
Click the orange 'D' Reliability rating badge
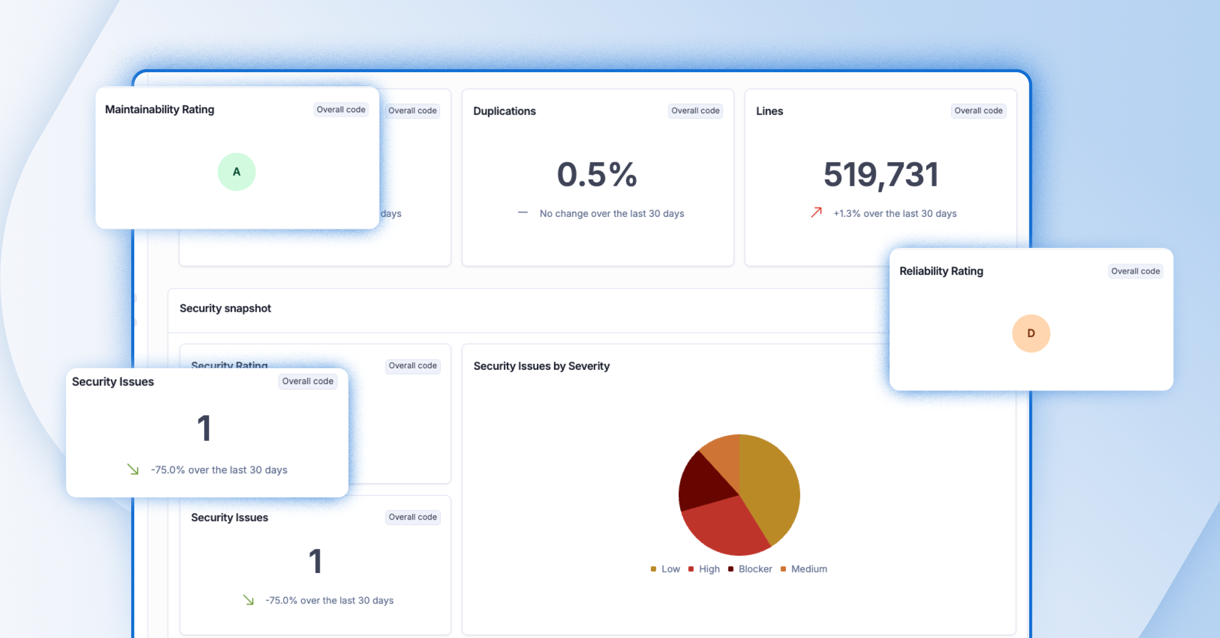tap(1031, 333)
